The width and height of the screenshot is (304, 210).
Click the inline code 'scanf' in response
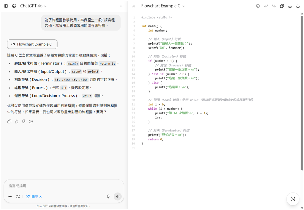[76, 72]
